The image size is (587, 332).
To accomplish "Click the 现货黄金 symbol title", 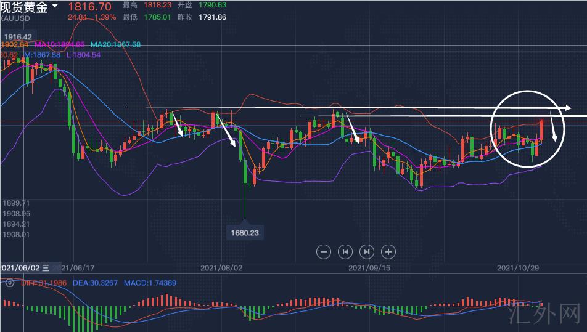I will (x=25, y=7).
